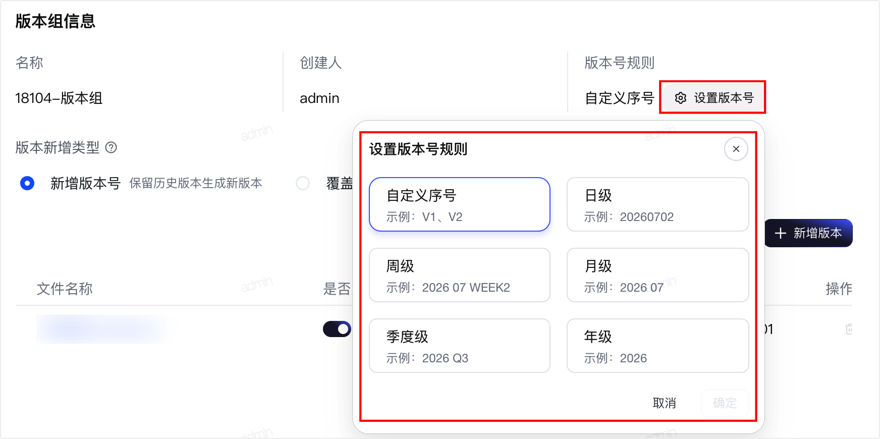Click the 取消 button
880x439 pixels.
(665, 403)
